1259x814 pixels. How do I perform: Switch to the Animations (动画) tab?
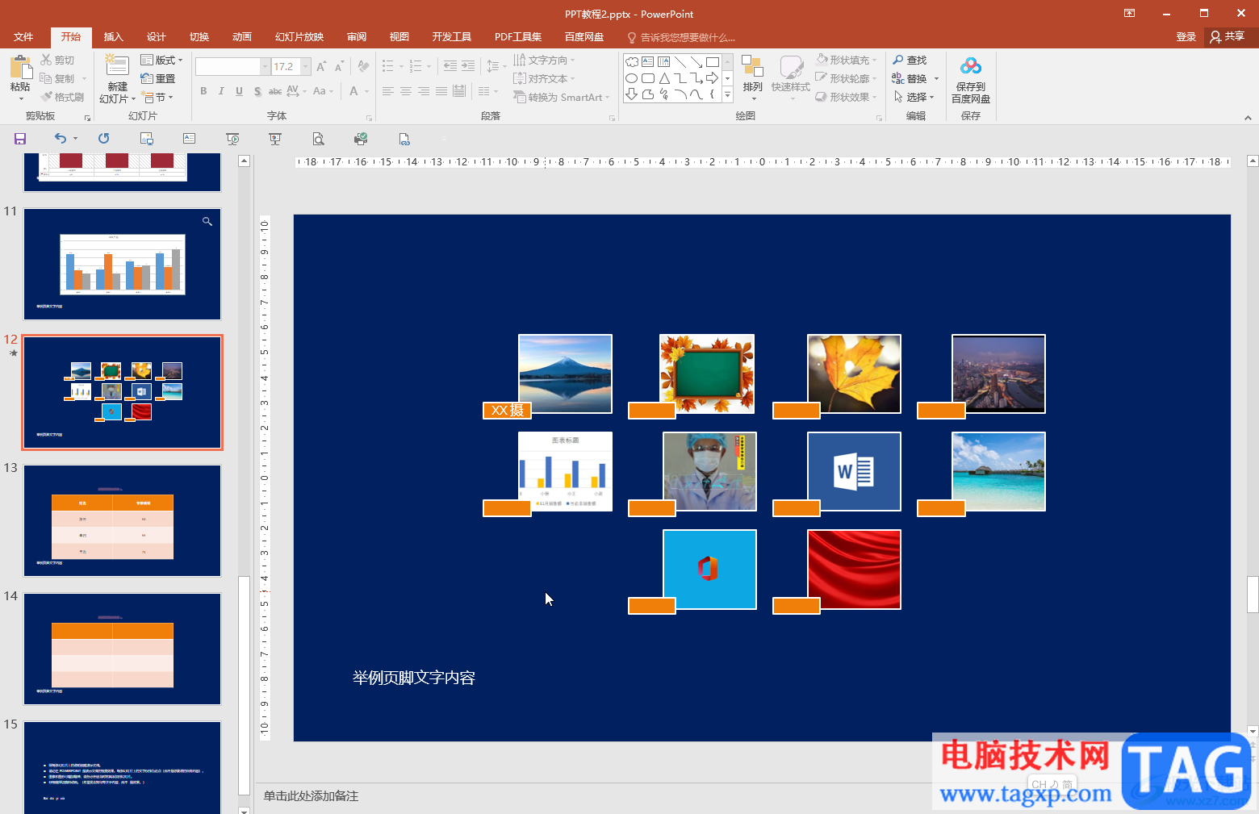pos(241,37)
